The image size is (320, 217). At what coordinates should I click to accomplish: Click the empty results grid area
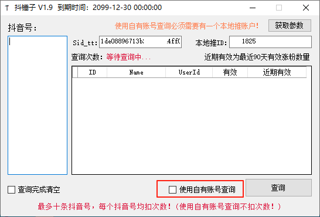point(192,126)
